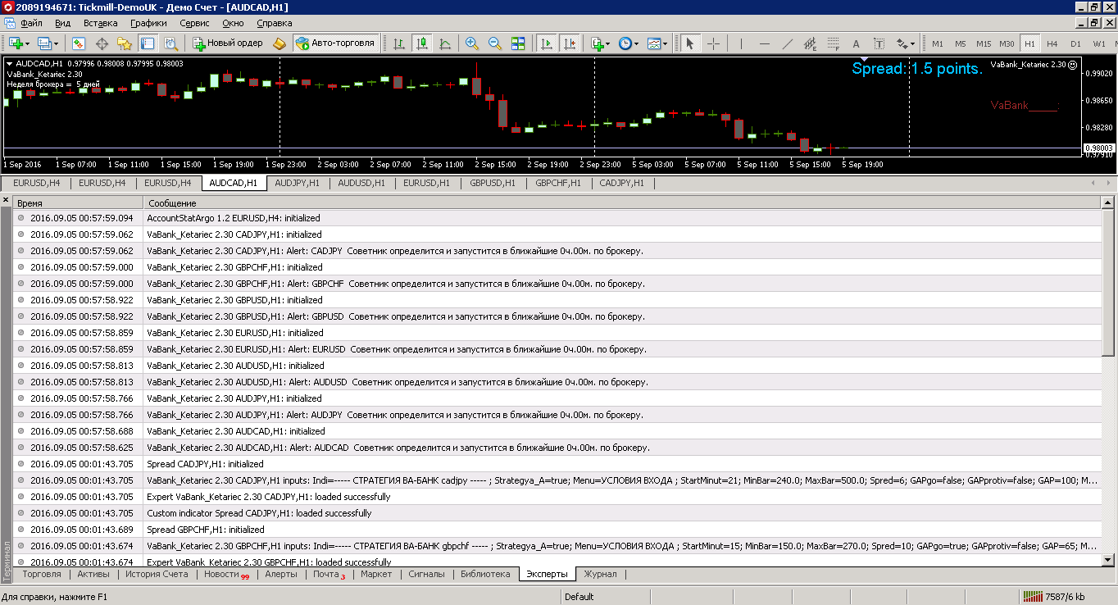Open the Сервис menu
Image resolution: width=1118 pixels, height=605 pixels.
pos(194,23)
